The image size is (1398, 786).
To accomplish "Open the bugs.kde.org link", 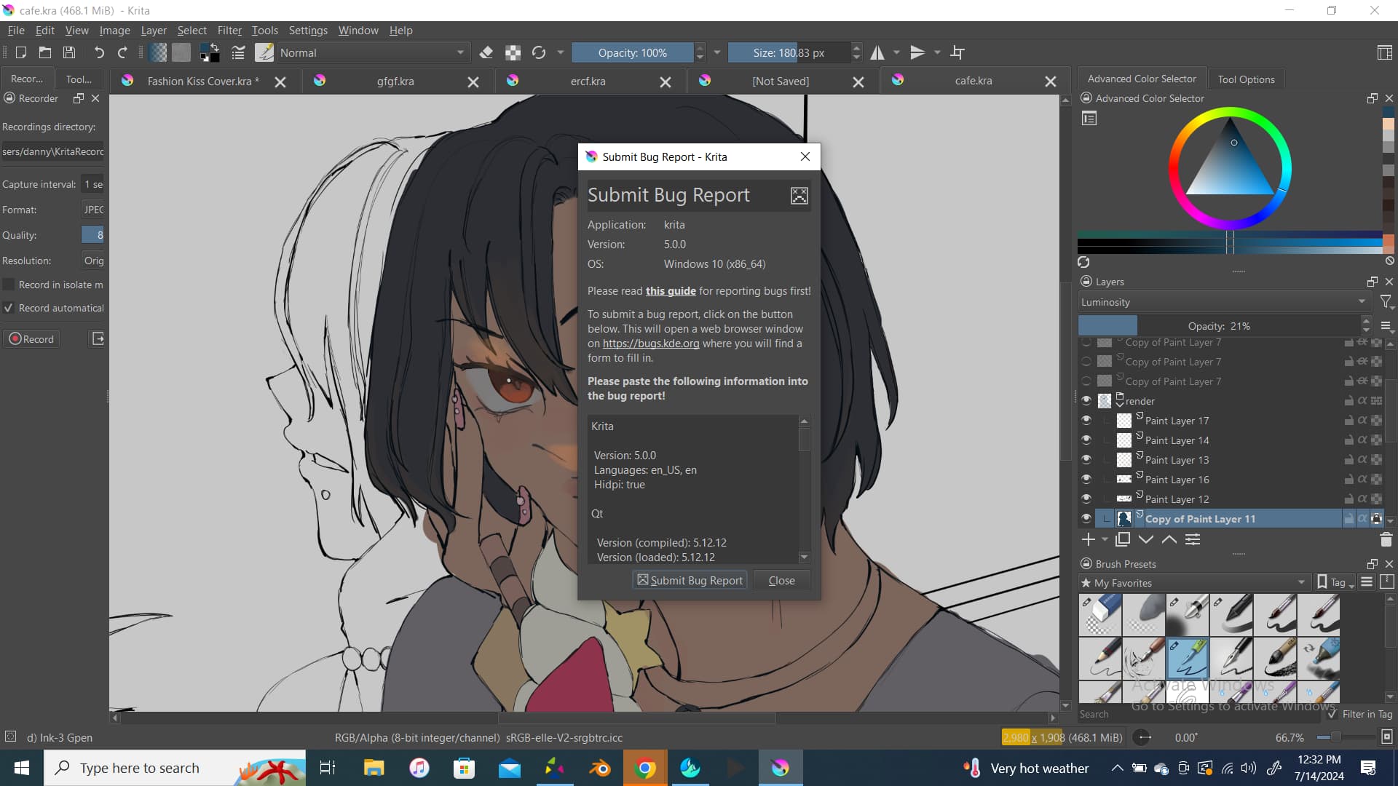I will tap(650, 344).
